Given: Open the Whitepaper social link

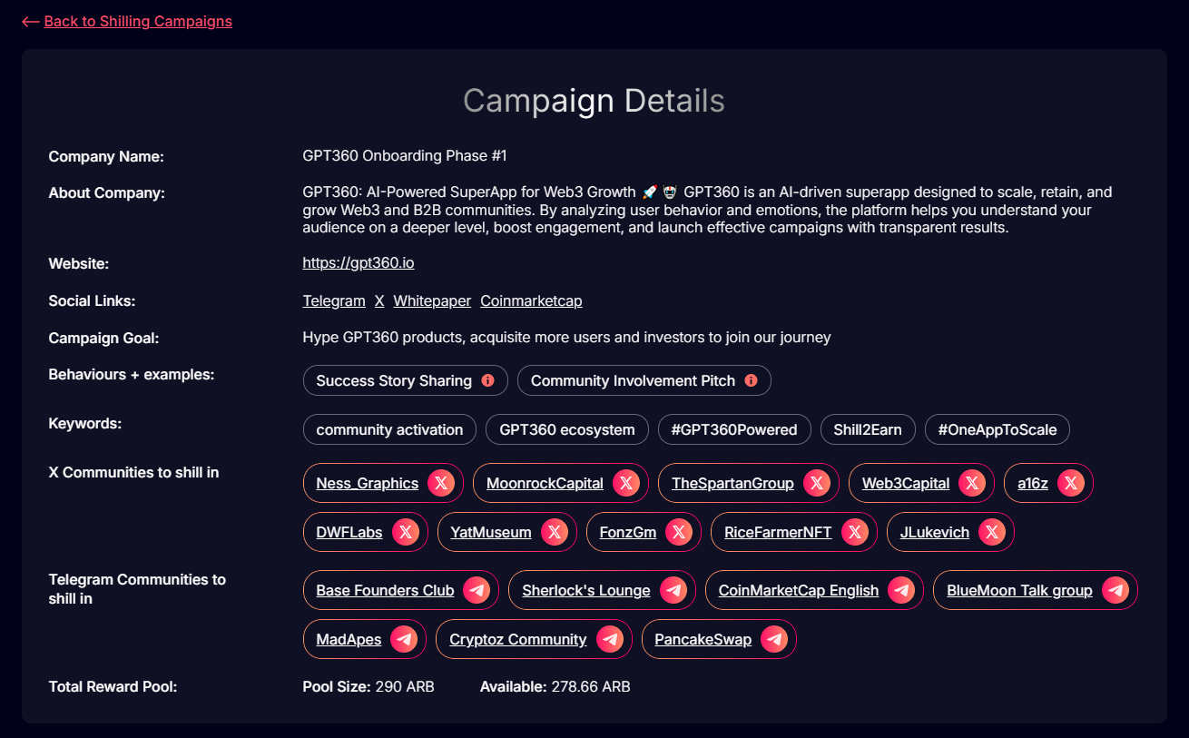Looking at the screenshot, I should point(432,300).
